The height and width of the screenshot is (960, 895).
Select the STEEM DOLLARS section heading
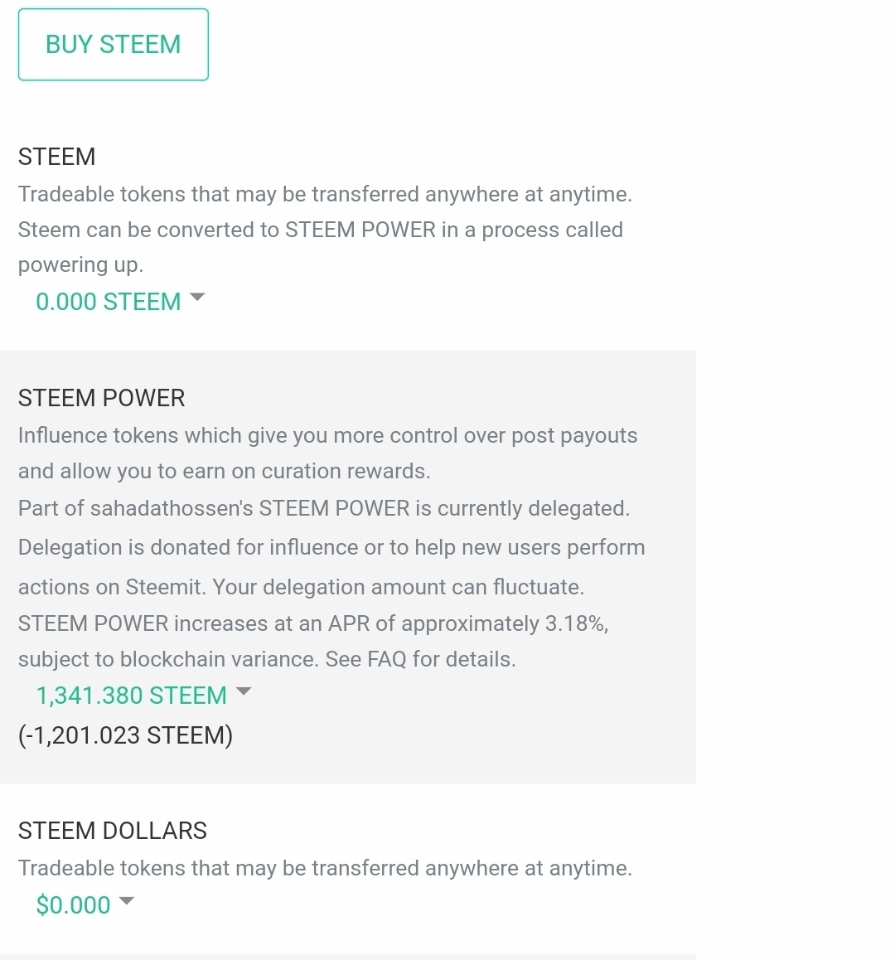coord(113,831)
